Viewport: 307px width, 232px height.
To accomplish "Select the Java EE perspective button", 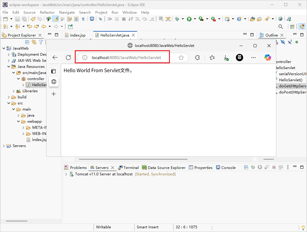I will [302, 26].
